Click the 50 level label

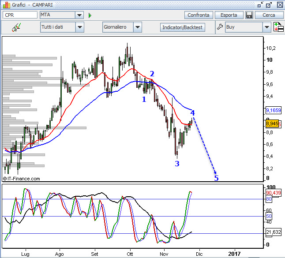click(269, 216)
